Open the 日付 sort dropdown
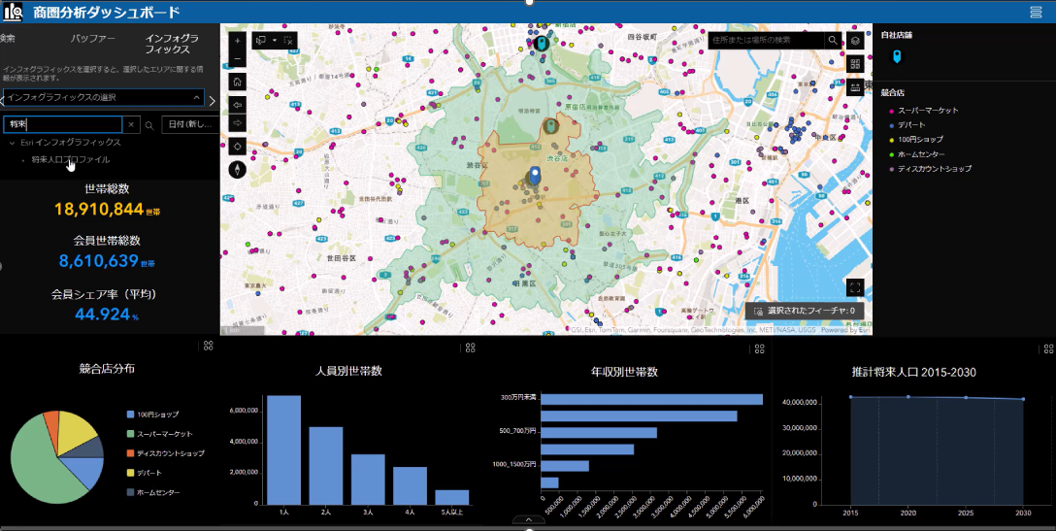 click(188, 124)
